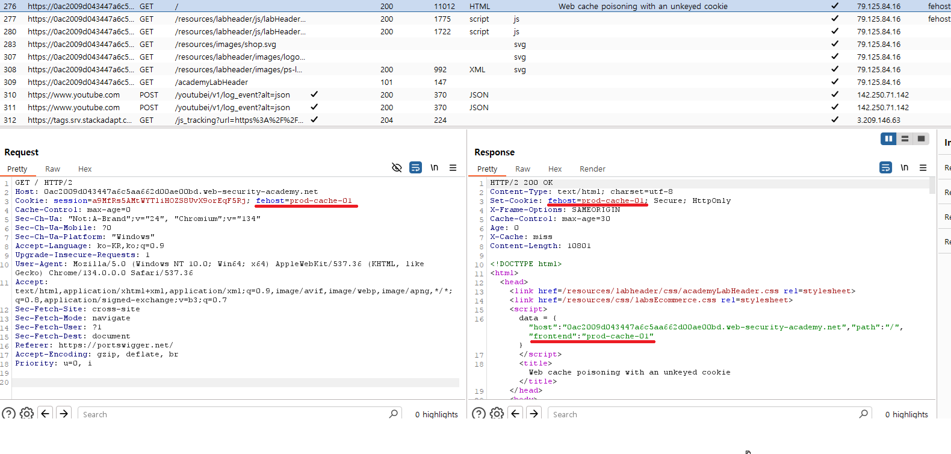Image resolution: width=951 pixels, height=454 pixels.
Task: Focus the Request panel Search field
Action: click(241, 414)
